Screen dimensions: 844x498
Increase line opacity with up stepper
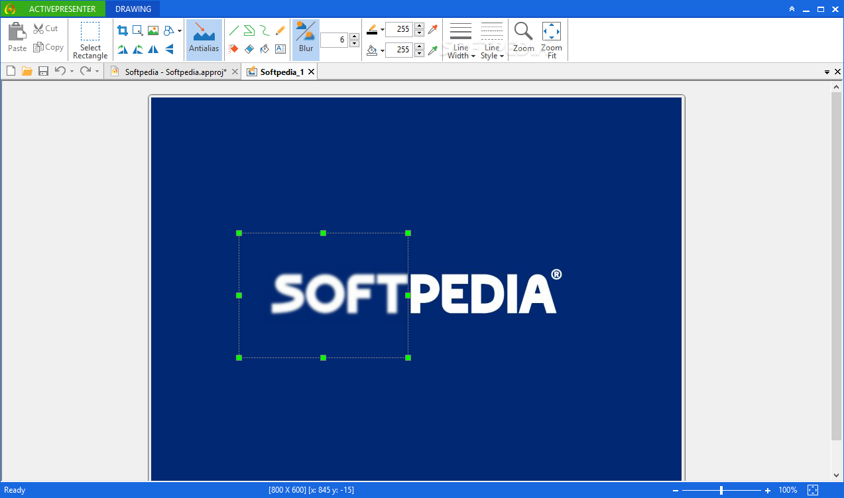click(419, 26)
